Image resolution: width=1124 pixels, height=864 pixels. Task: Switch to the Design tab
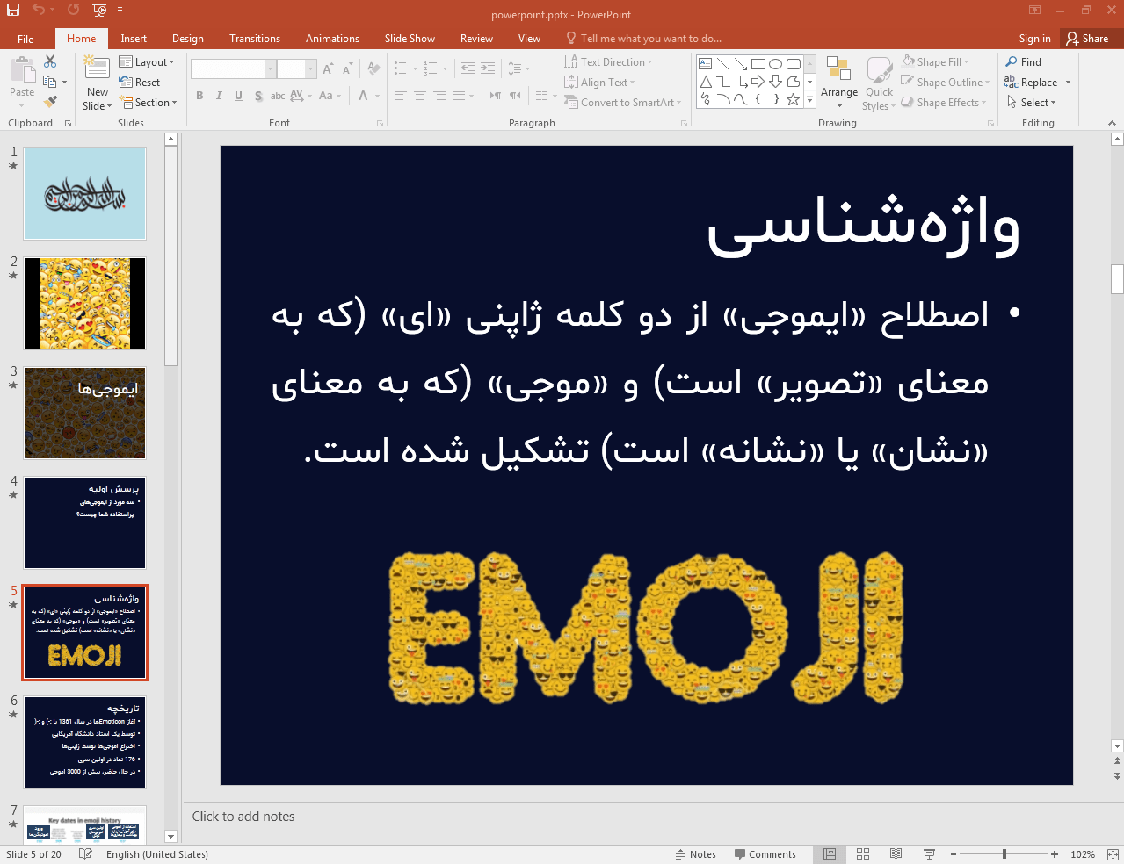(x=188, y=39)
